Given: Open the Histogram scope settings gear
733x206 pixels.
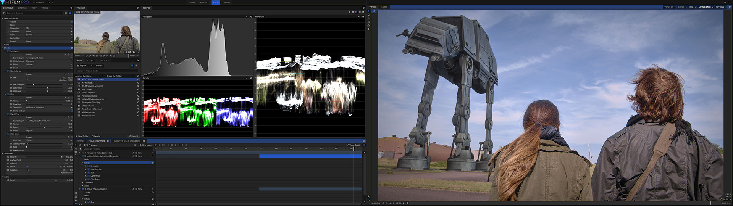Looking at the screenshot, I should click(x=251, y=16).
